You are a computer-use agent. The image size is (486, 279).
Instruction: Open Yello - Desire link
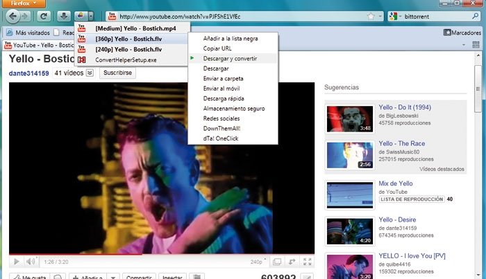pyautogui.click(x=397, y=219)
